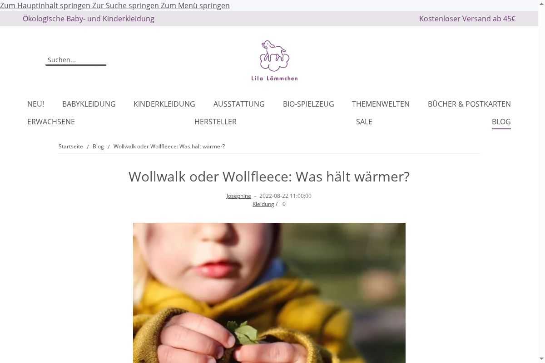
Task: Open BÜCHER & POSTKARTEN category
Action: (469, 104)
